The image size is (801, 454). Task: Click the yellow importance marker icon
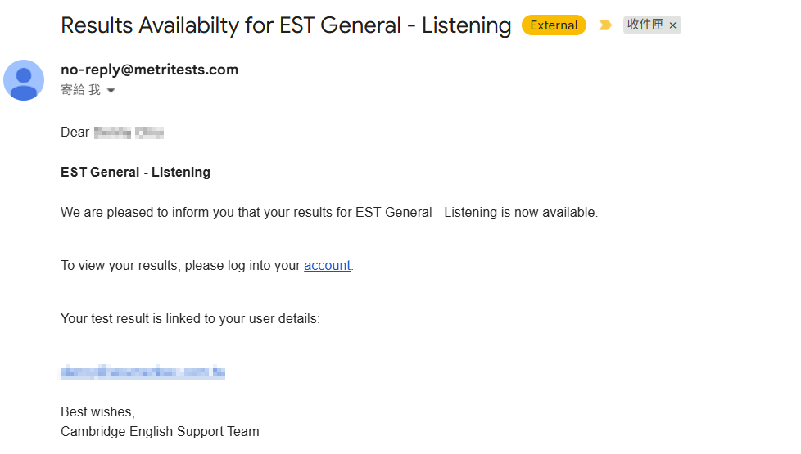pos(605,25)
